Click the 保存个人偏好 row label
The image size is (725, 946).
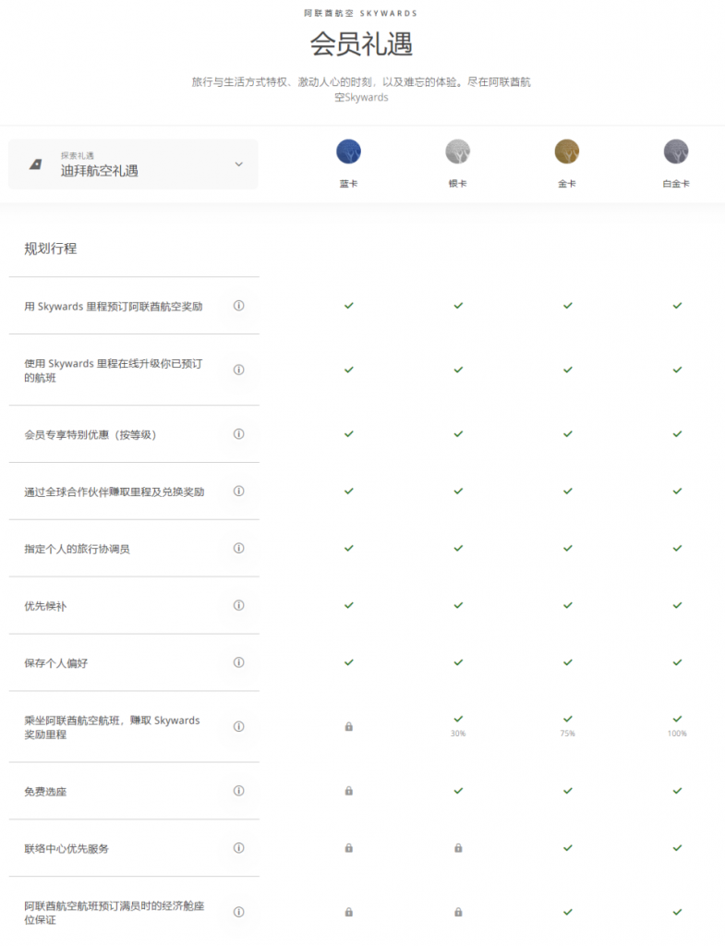click(x=56, y=663)
